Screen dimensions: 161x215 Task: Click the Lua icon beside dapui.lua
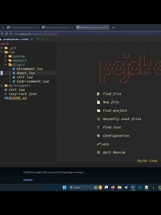click(x=14, y=73)
